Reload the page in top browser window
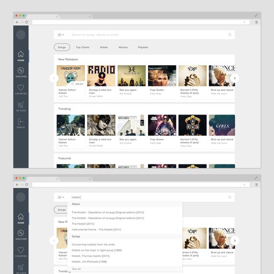This screenshot has height=274, width=274. click(26, 22)
